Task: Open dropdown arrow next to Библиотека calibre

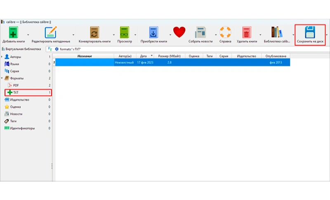Action: point(293,35)
